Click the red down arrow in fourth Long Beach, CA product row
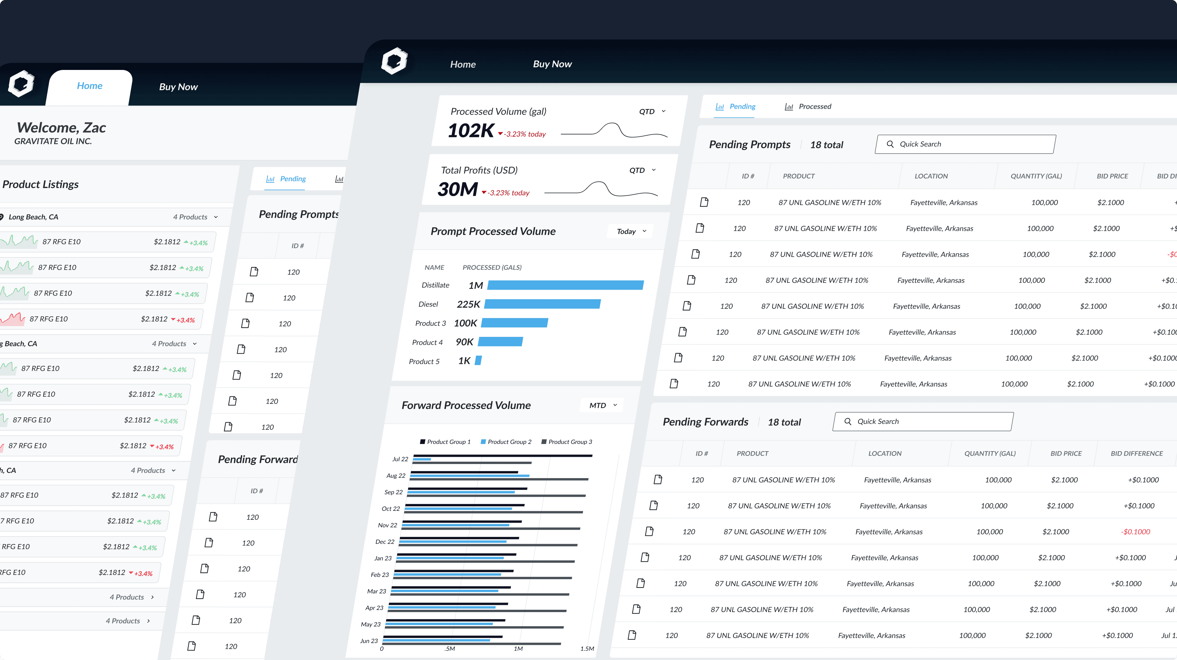This screenshot has height=660, width=1177. tap(173, 319)
